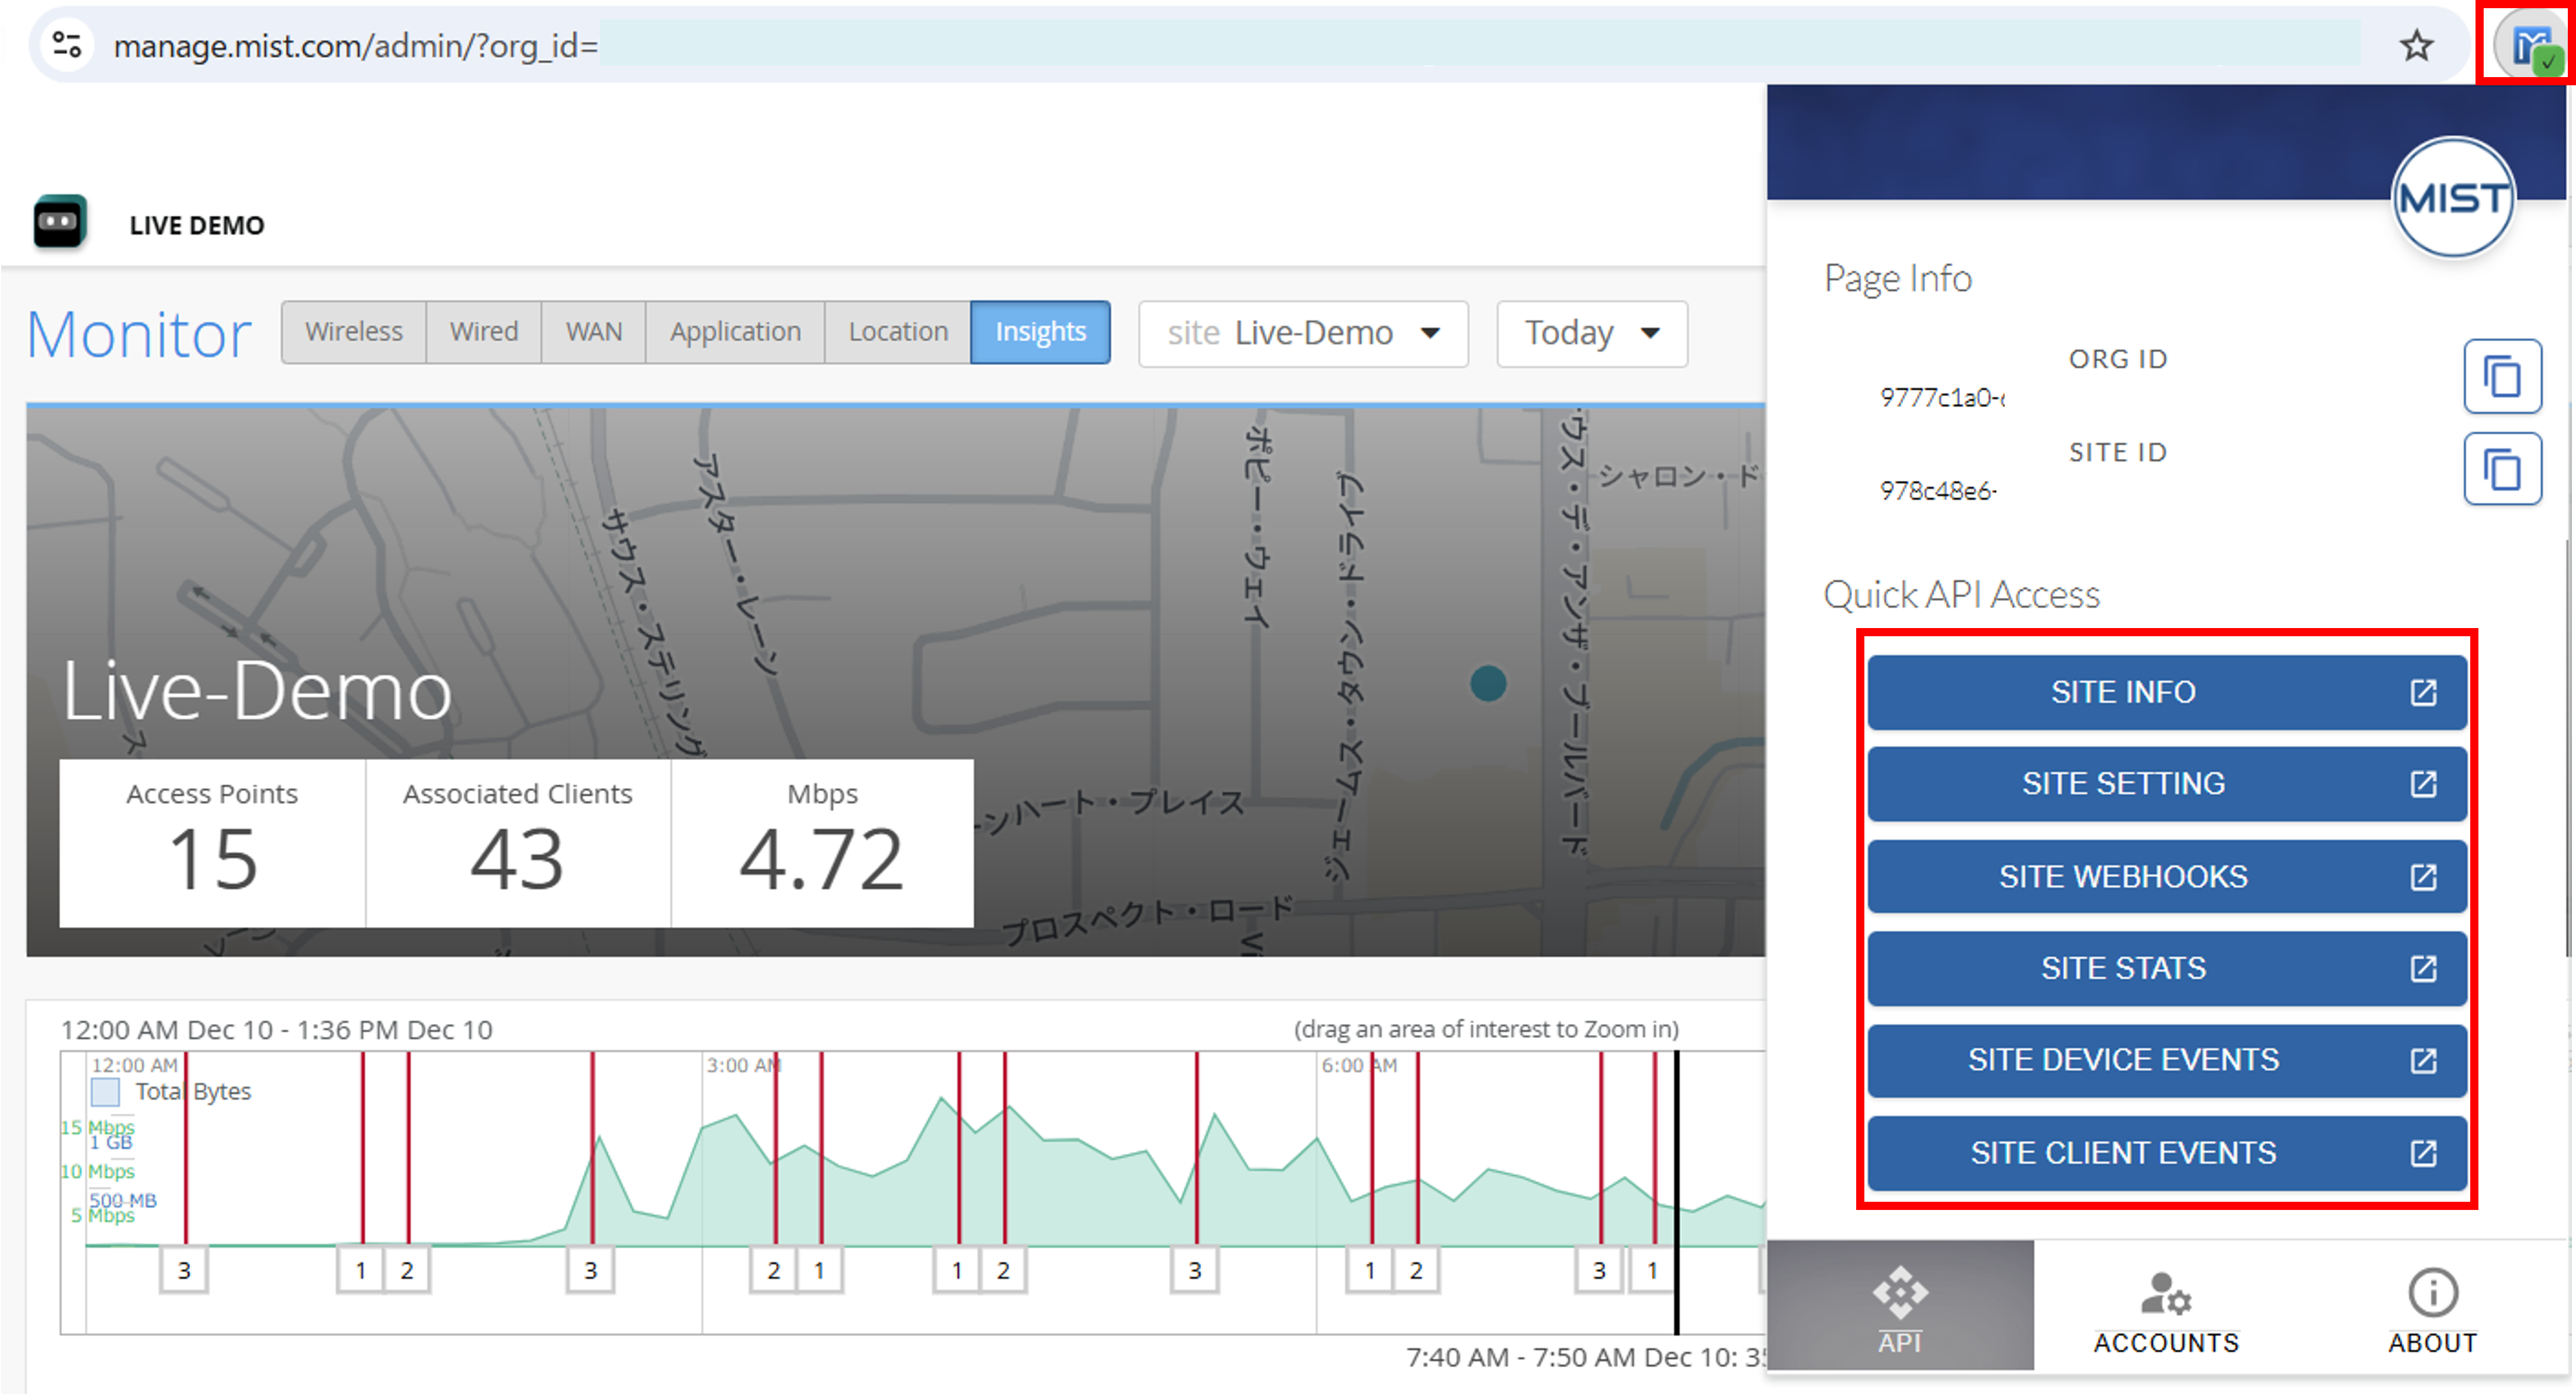Open the About info section
Image resolution: width=2576 pixels, height=1394 pixels.
click(2432, 1308)
